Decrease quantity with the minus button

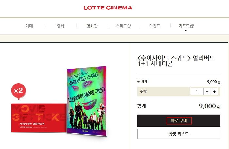pos(207,92)
